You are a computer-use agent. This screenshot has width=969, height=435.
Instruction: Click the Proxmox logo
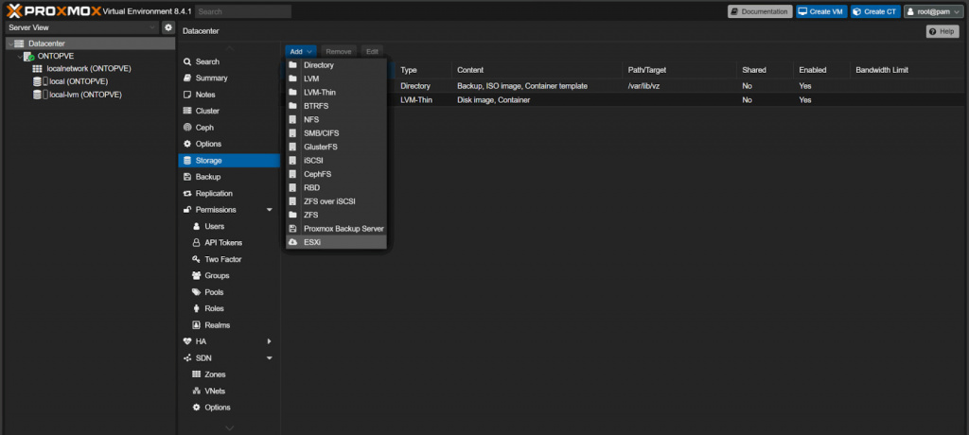pos(53,11)
